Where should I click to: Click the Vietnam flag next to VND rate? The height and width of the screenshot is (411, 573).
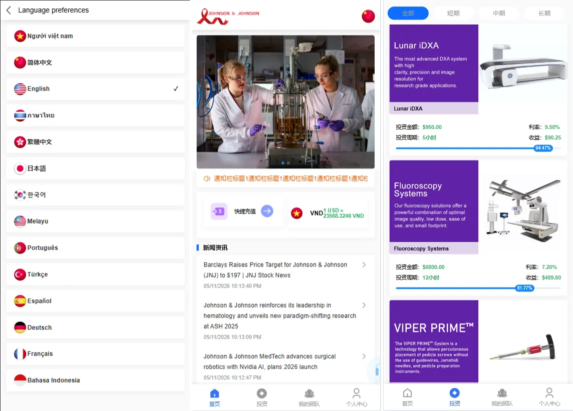[297, 213]
